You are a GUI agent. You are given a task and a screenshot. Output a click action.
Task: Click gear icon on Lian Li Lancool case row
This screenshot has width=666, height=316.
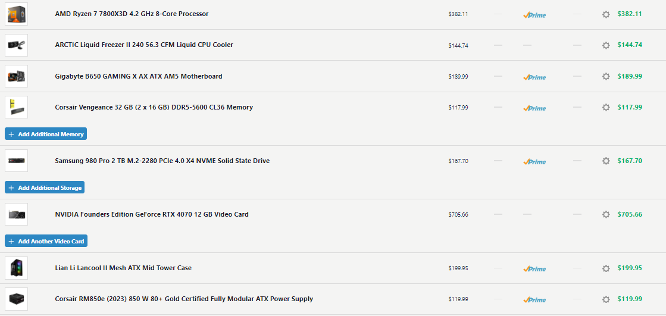[x=606, y=268]
